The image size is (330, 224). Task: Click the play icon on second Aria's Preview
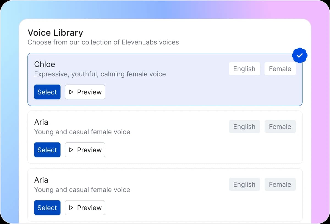click(x=71, y=208)
